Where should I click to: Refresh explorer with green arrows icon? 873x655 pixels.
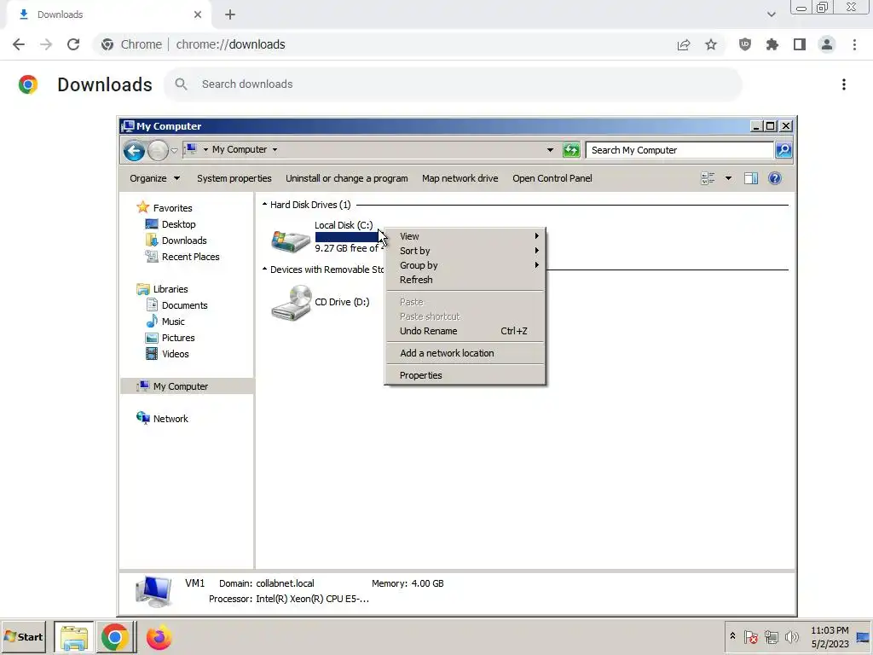click(x=571, y=150)
